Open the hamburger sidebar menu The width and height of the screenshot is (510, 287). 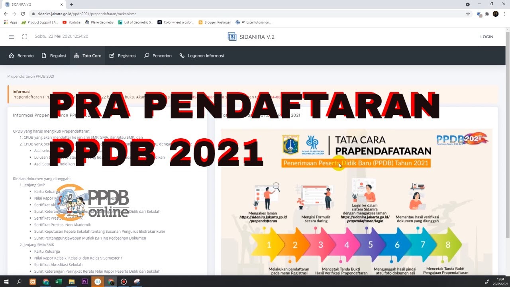(12, 37)
